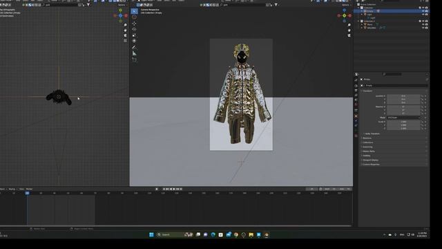Open the World properties tab
The image size is (442, 249).
[356, 105]
